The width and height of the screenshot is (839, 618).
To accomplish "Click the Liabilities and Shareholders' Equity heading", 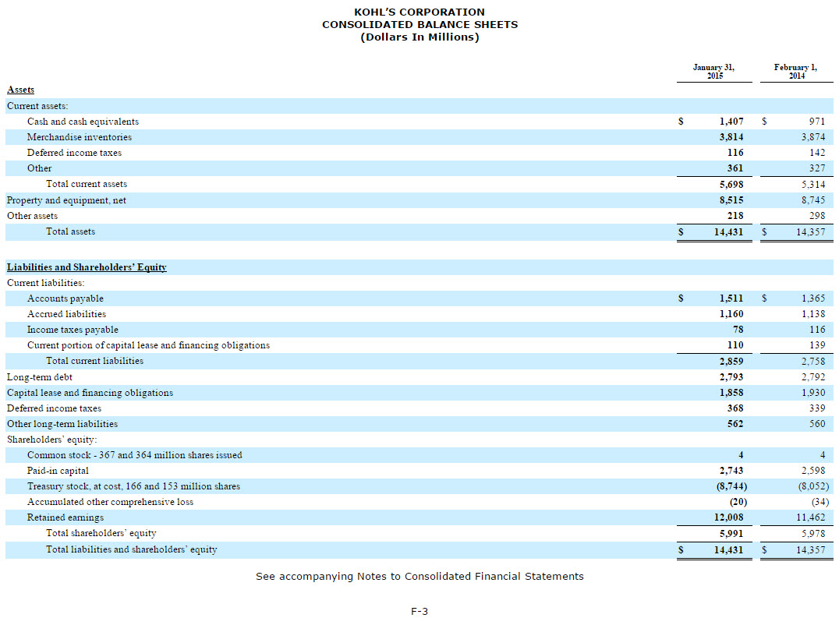I will pos(87,267).
